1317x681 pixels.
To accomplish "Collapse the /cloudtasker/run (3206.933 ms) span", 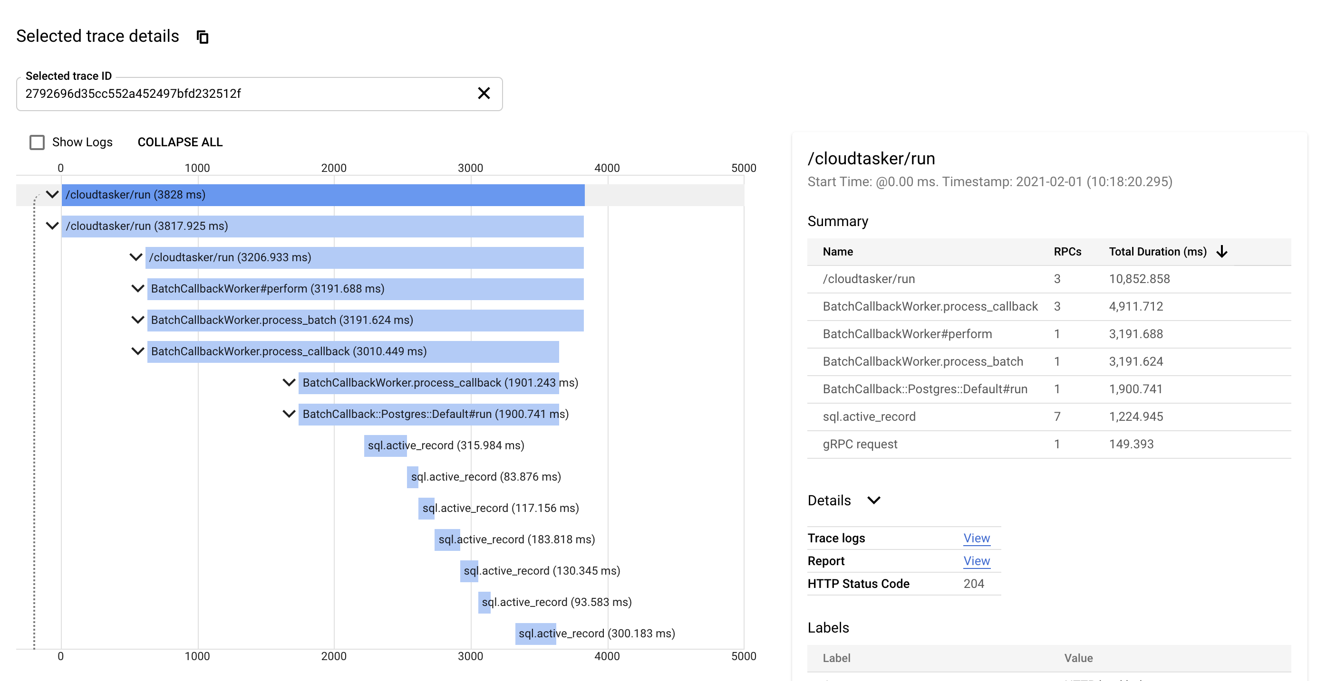I will click(x=136, y=257).
